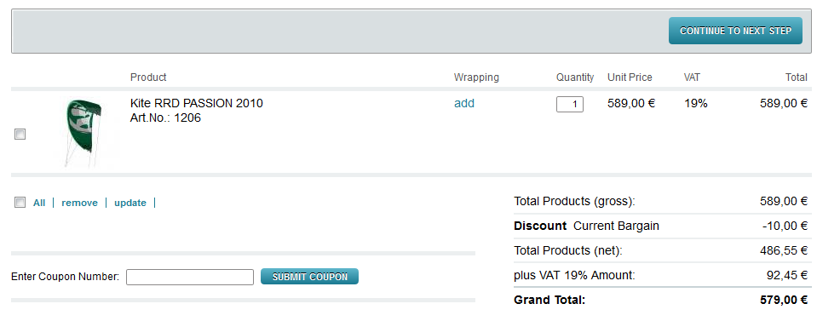Select the All link below the cart
Image resolution: width=840 pixels, height=321 pixels.
tap(39, 203)
